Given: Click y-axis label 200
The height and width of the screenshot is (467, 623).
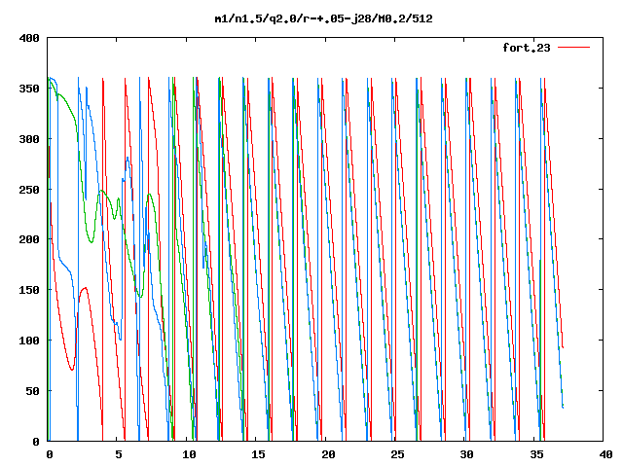Looking at the screenshot, I should 29,239.
